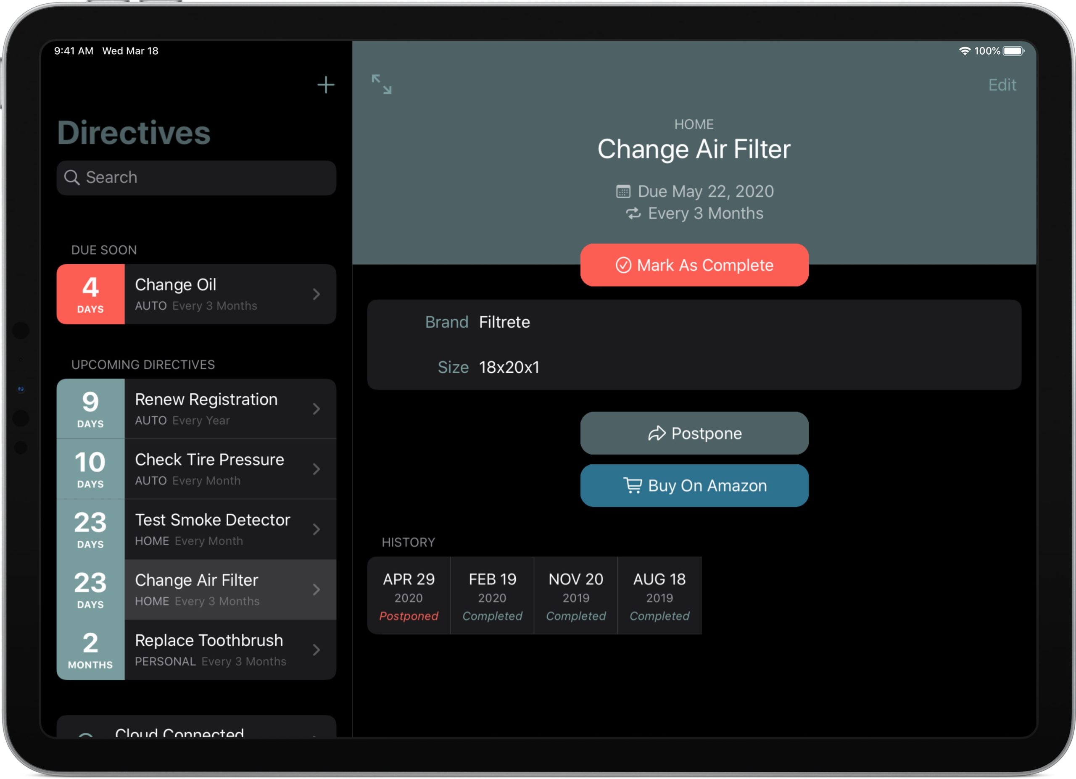Tap the checkmark icon inside Mark As Complete

[624, 265]
